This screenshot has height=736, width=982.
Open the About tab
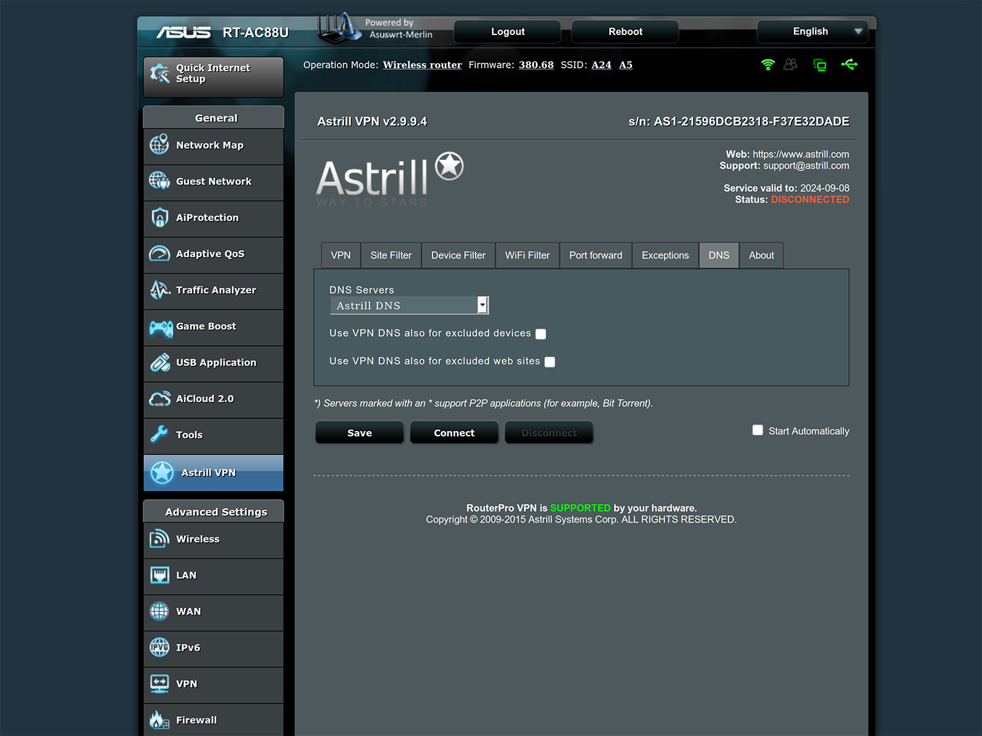(761, 255)
